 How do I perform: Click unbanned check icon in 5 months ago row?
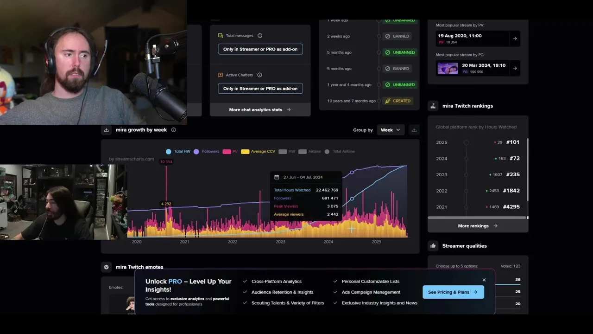tap(388, 52)
